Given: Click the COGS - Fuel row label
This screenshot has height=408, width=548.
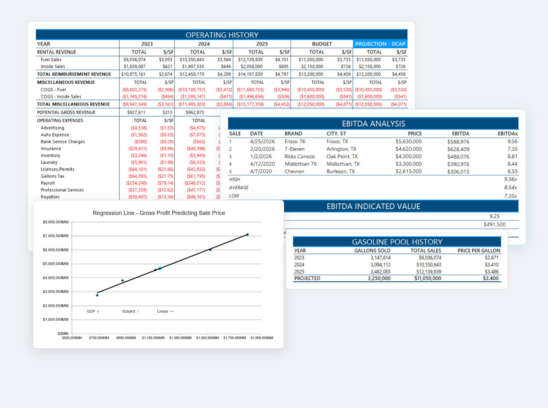Looking at the screenshot, I should point(53,90).
